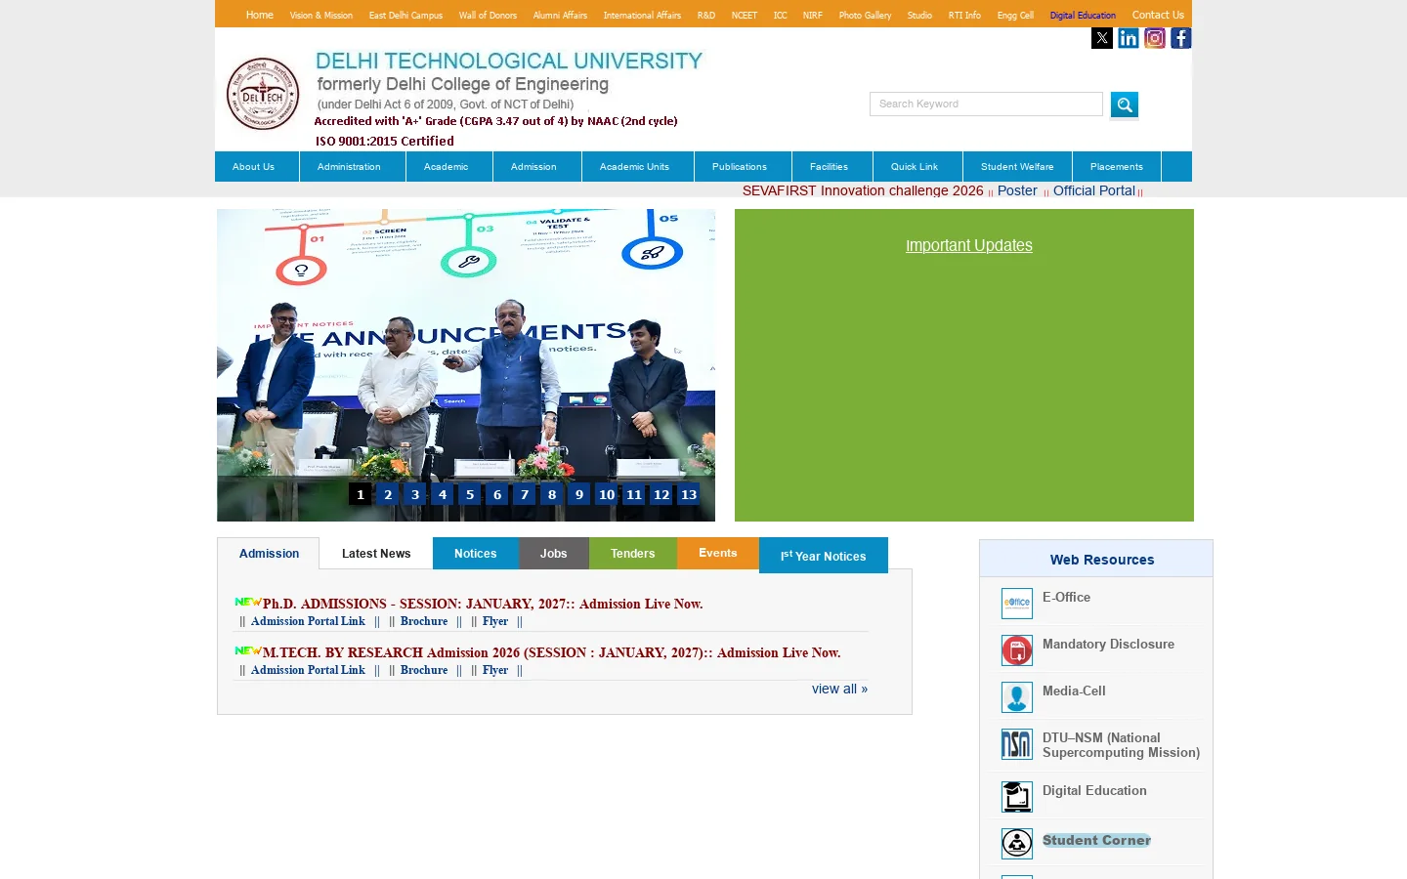The width and height of the screenshot is (1407, 879).
Task: Open the Important Updates link
Action: coord(969,245)
